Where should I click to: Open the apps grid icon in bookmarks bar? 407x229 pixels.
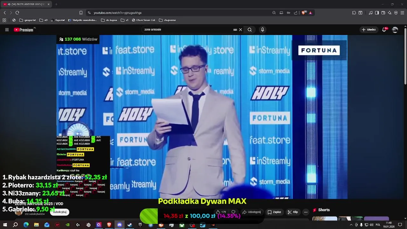coord(4,20)
